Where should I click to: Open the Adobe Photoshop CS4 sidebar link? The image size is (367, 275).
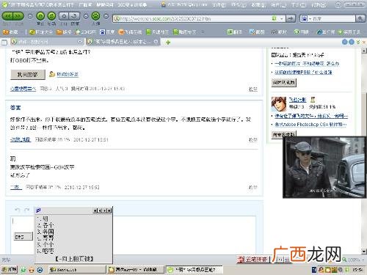pyautogui.click(x=310, y=125)
